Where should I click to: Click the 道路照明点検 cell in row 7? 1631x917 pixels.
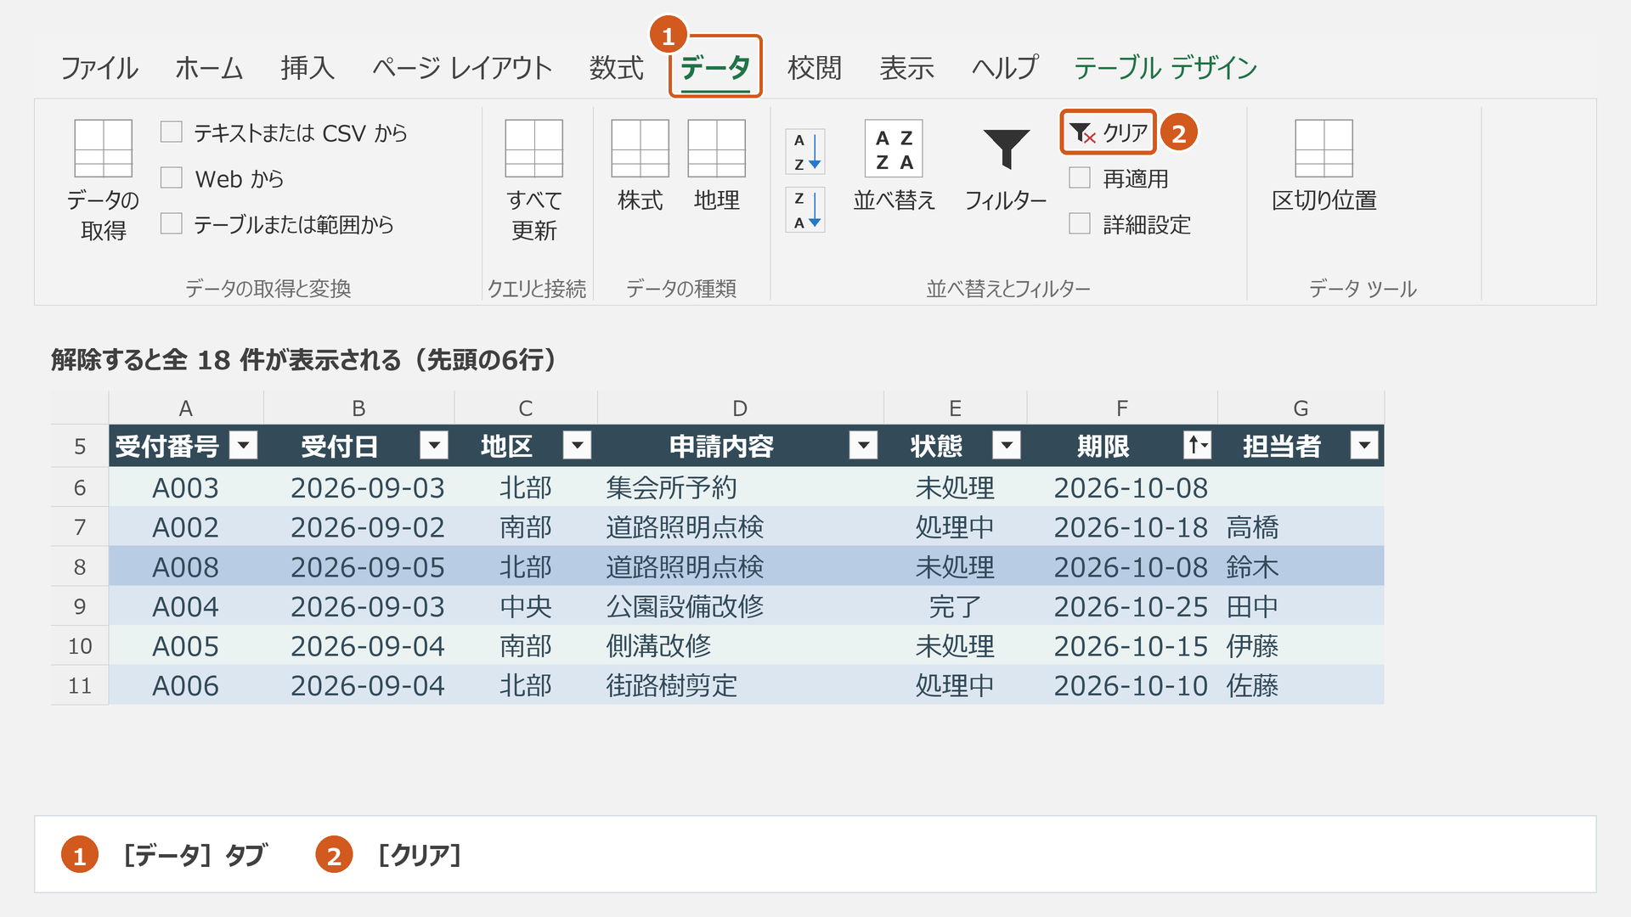740,527
